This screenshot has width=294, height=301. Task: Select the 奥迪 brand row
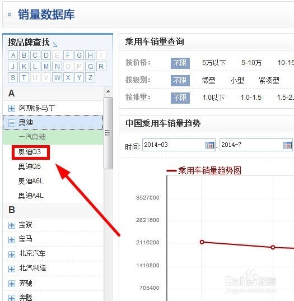coord(53,123)
